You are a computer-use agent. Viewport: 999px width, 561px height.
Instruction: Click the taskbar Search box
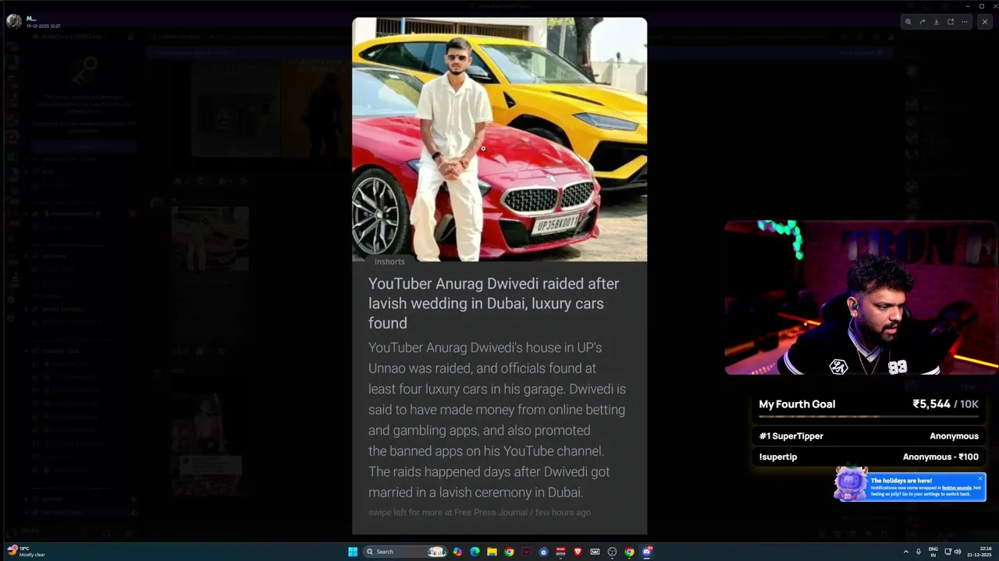coord(405,552)
